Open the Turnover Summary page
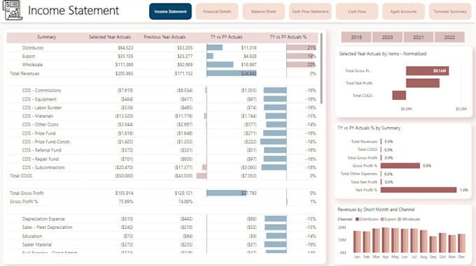Image resolution: width=476 pixels, height=266 pixels. pyautogui.click(x=450, y=11)
